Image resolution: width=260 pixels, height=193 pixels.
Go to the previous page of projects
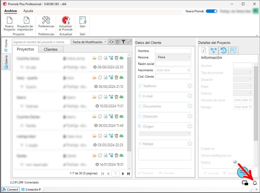pyautogui.click(x=108, y=174)
